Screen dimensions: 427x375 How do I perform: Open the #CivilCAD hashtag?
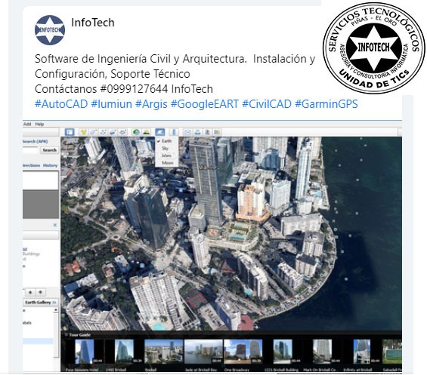click(x=267, y=104)
